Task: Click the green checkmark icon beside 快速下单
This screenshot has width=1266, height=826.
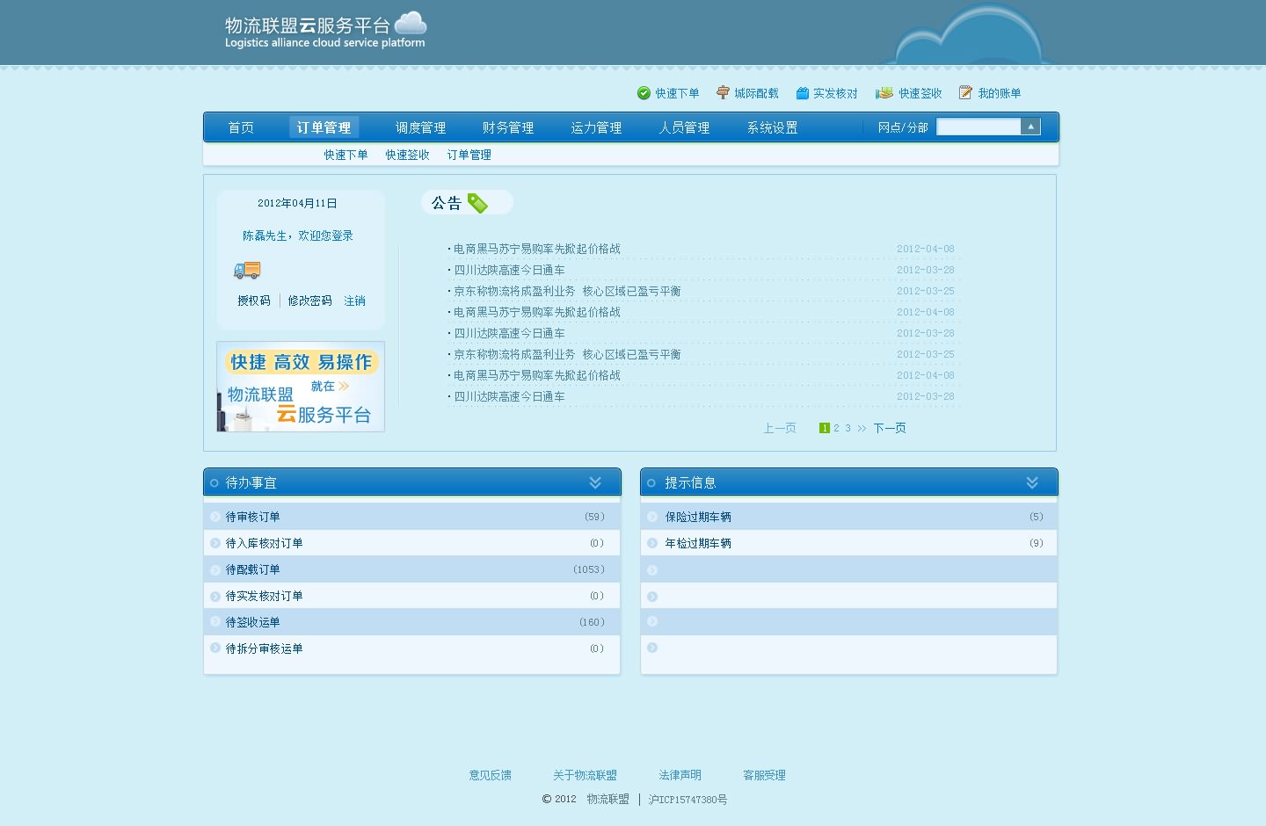Action: [x=644, y=93]
